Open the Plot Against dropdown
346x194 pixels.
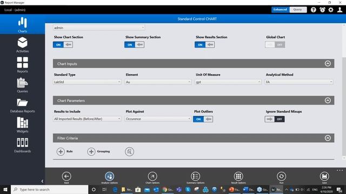158,119
